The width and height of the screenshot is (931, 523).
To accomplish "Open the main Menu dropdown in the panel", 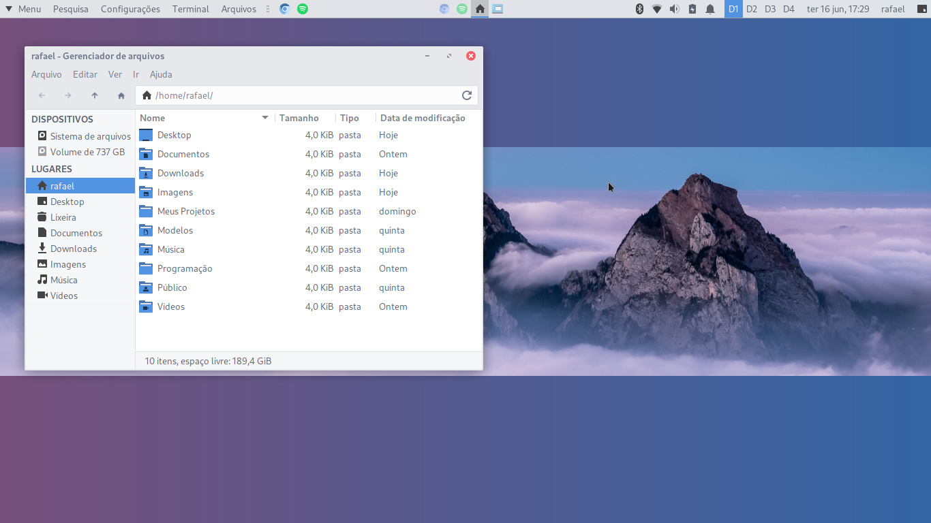I will pyautogui.click(x=23, y=9).
